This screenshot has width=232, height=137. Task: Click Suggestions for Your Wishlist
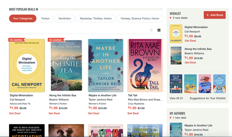coord(208,98)
